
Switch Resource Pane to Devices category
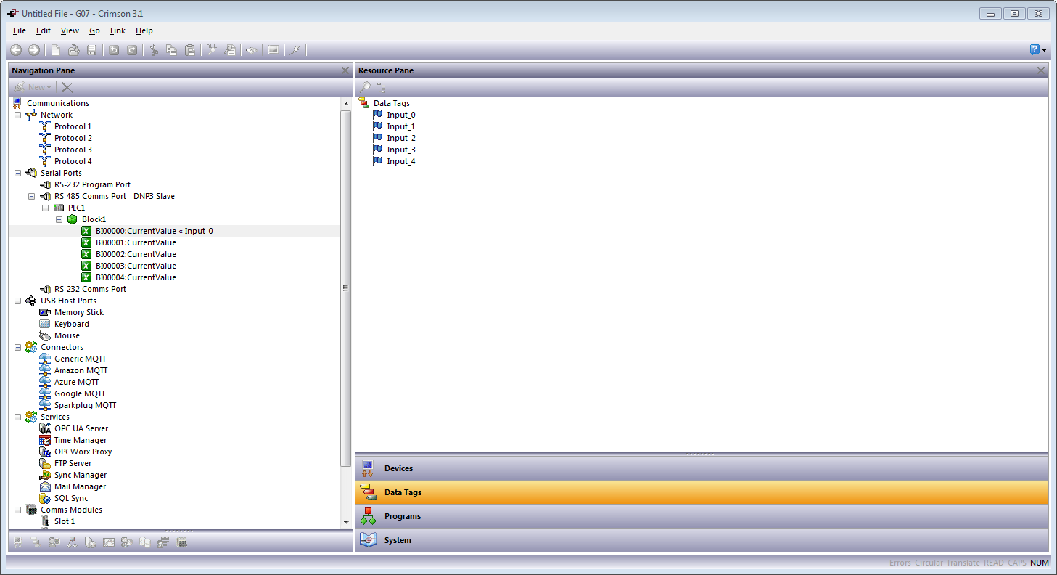coord(702,468)
